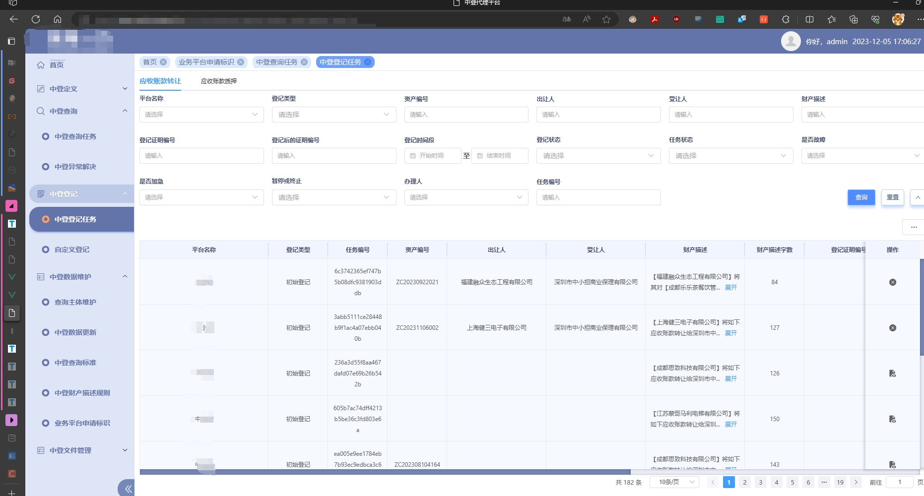Image resolution: width=924 pixels, height=496 pixels.
Task: Select the 应收账款转让 tab
Action: [160, 81]
